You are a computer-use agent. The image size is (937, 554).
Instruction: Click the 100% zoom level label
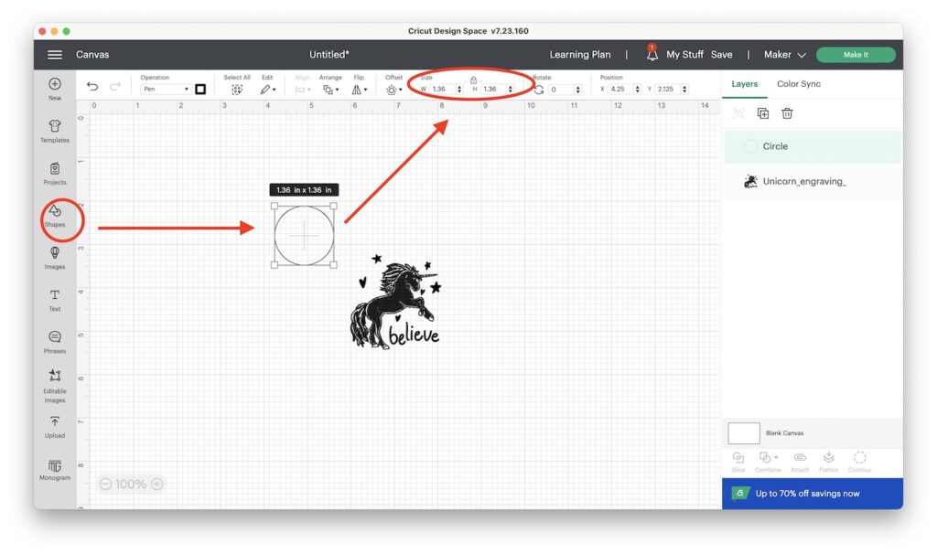(x=131, y=485)
